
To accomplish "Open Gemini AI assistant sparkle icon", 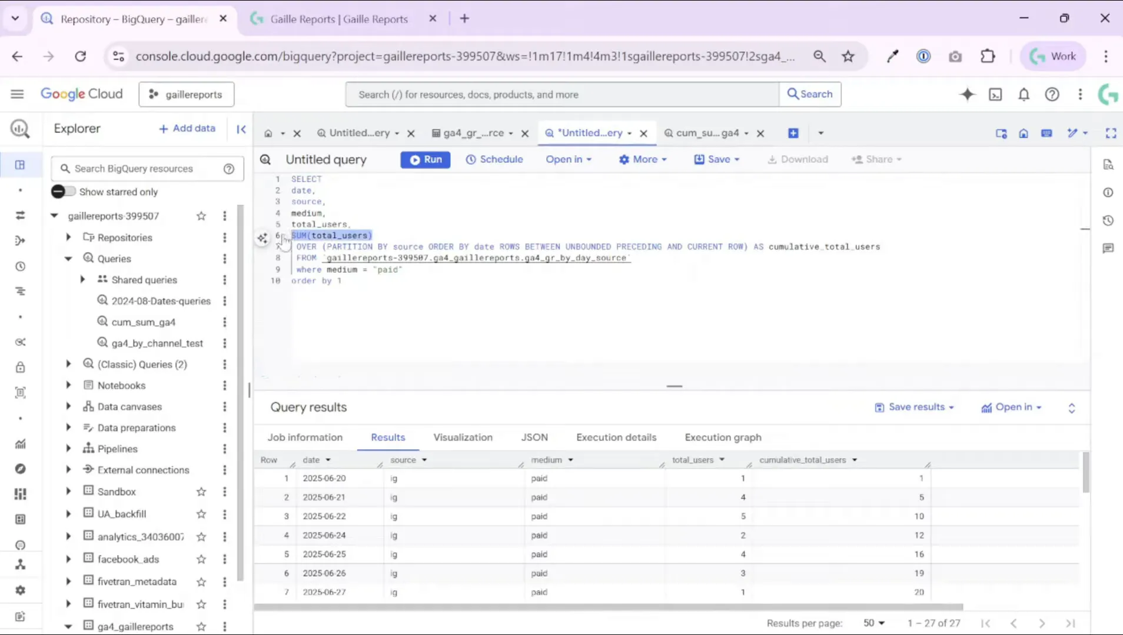I will pyautogui.click(x=967, y=94).
